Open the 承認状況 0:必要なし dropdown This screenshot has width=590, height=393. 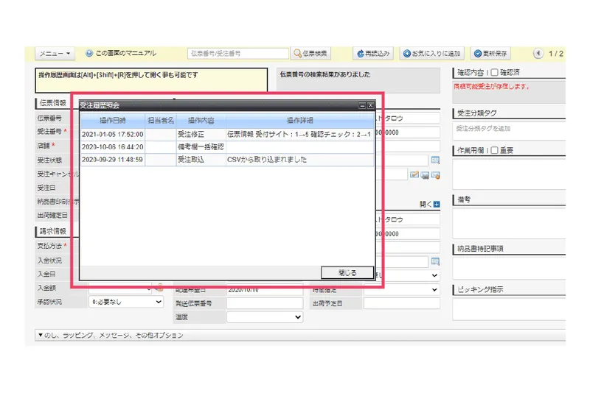126,302
